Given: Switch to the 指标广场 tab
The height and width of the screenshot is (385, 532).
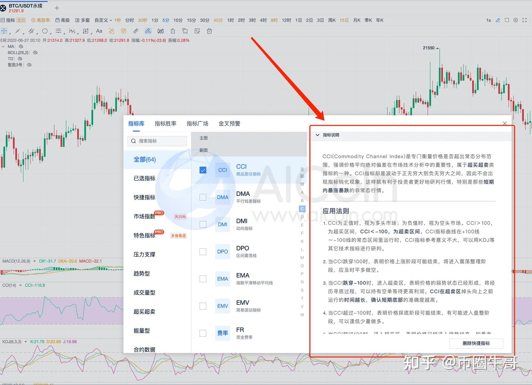Looking at the screenshot, I should click(197, 123).
